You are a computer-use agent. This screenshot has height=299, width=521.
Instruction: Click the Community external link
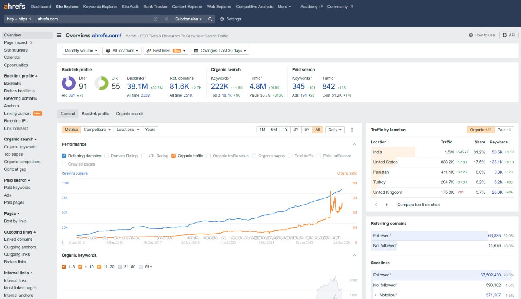point(340,6)
